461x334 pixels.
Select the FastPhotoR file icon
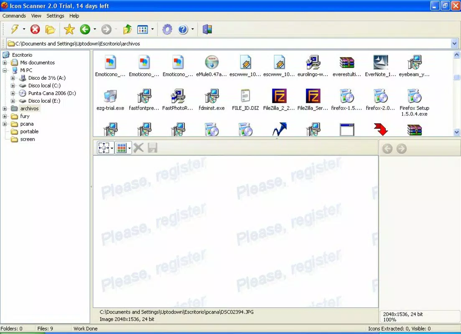click(178, 96)
